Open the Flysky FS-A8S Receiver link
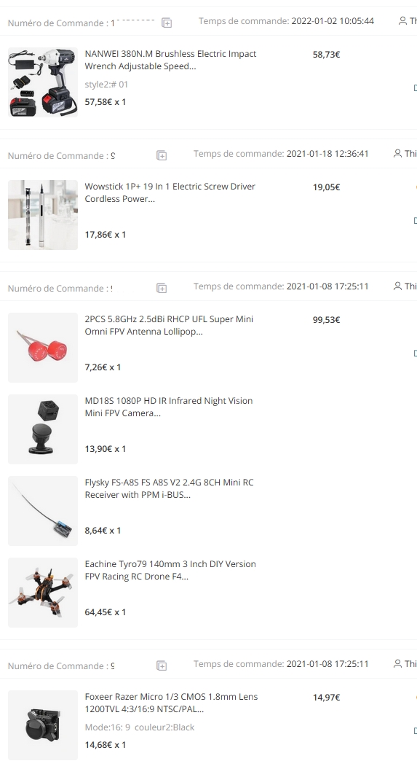Screen dimensions: 417x761 [x=169, y=488]
